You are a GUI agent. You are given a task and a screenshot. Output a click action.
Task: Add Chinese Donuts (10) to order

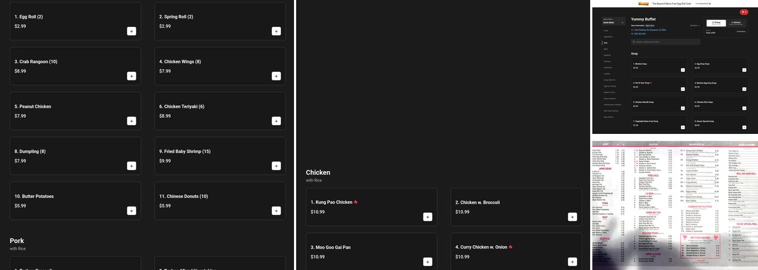click(276, 211)
